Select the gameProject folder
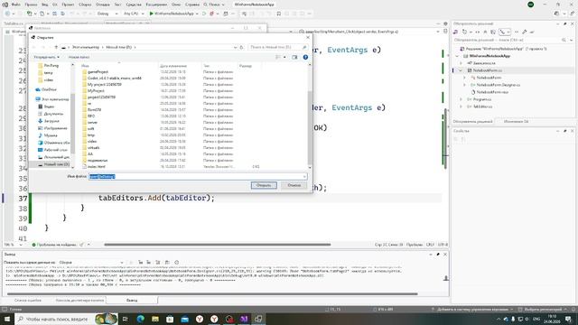 click(x=98, y=72)
